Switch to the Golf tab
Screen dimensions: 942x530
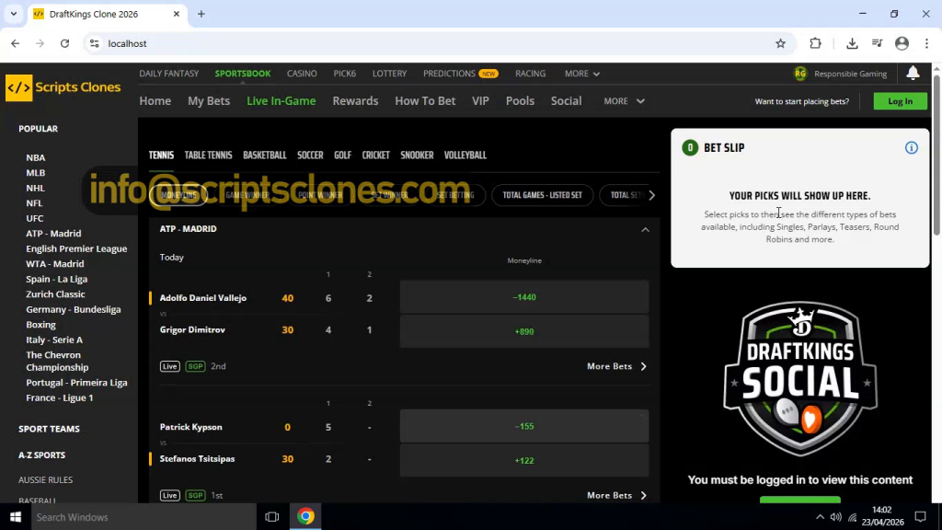pyautogui.click(x=342, y=155)
